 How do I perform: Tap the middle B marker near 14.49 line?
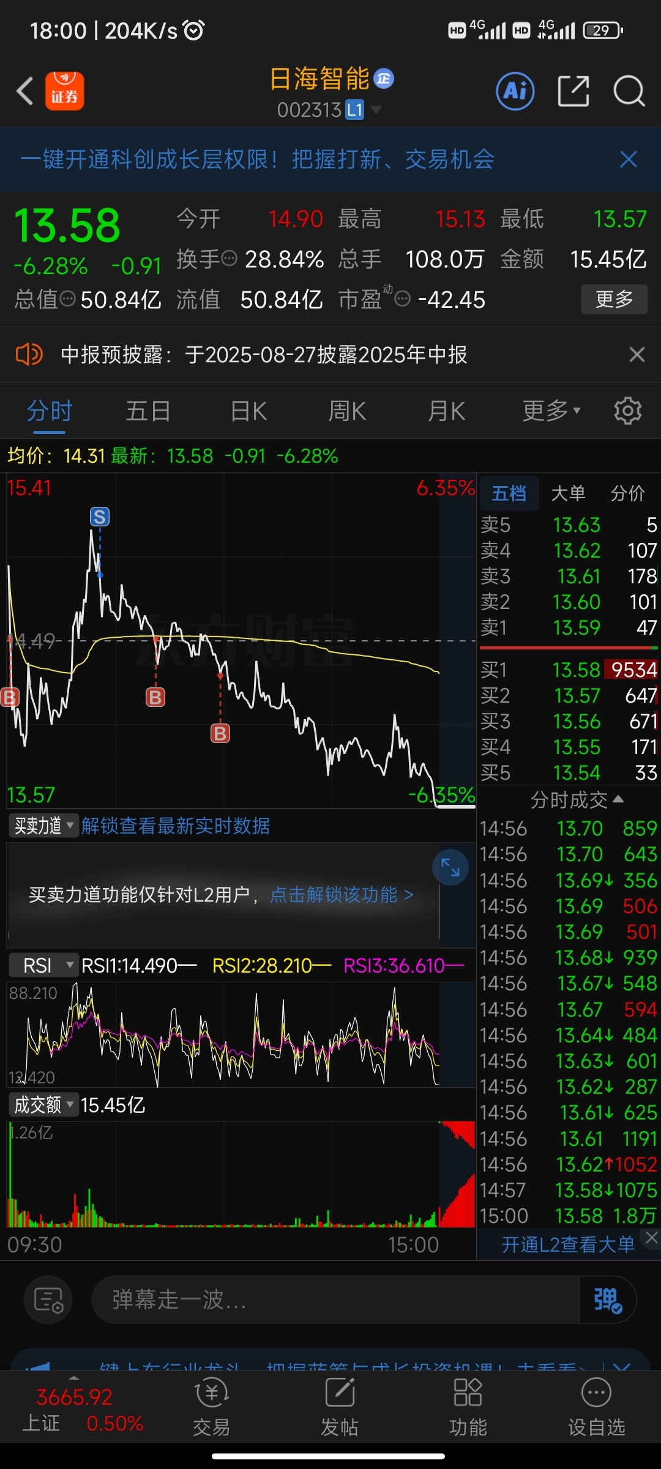155,697
